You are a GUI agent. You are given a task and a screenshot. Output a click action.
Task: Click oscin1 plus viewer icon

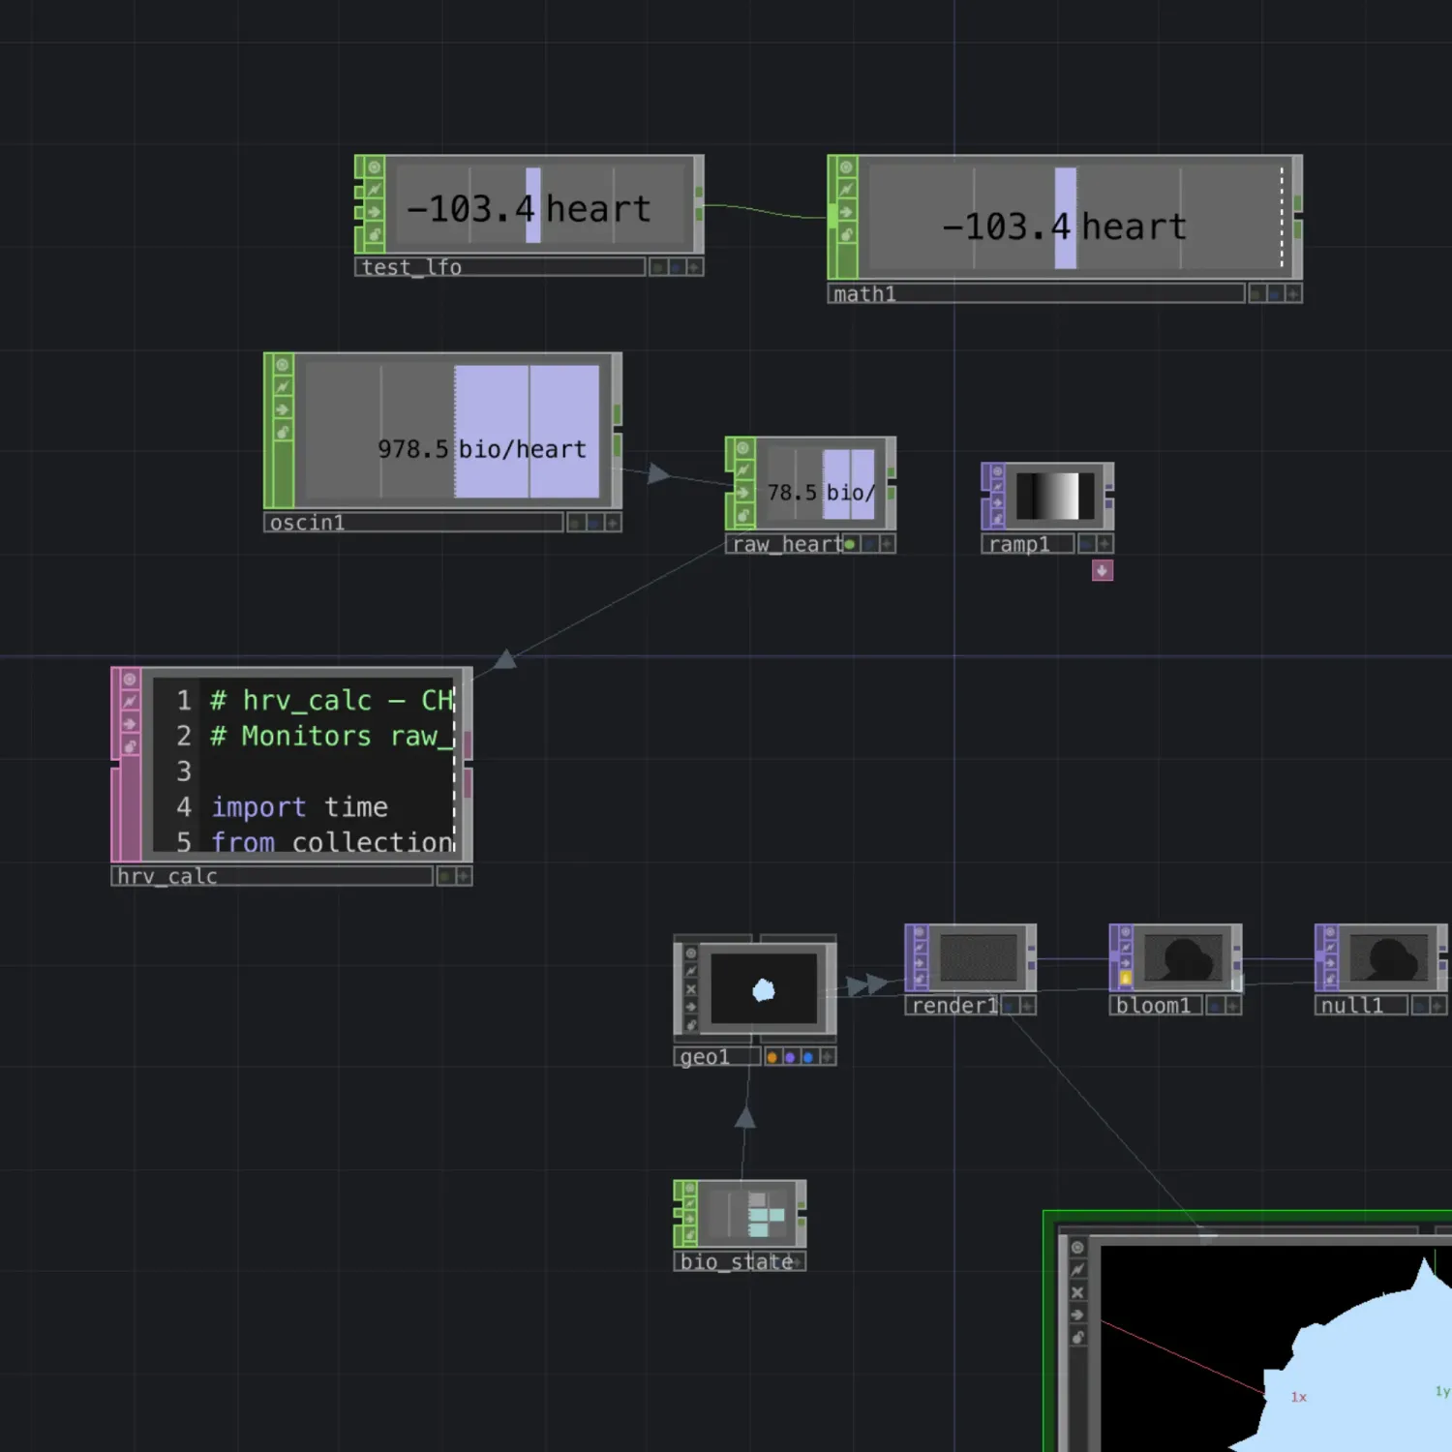tap(612, 523)
